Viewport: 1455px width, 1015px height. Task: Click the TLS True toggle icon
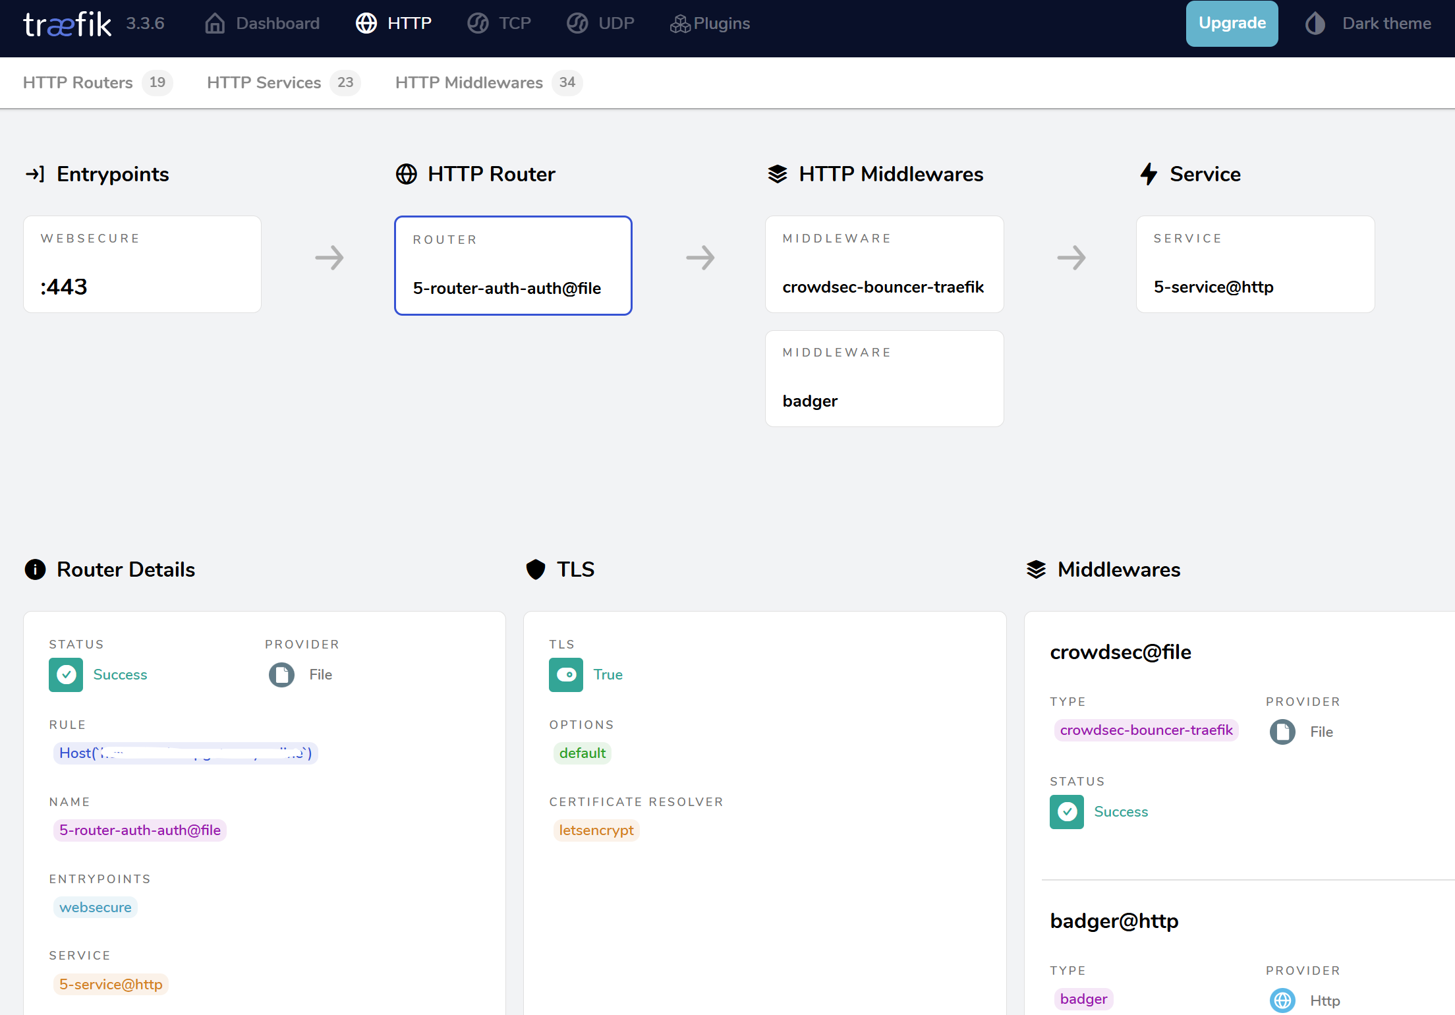[x=566, y=675]
